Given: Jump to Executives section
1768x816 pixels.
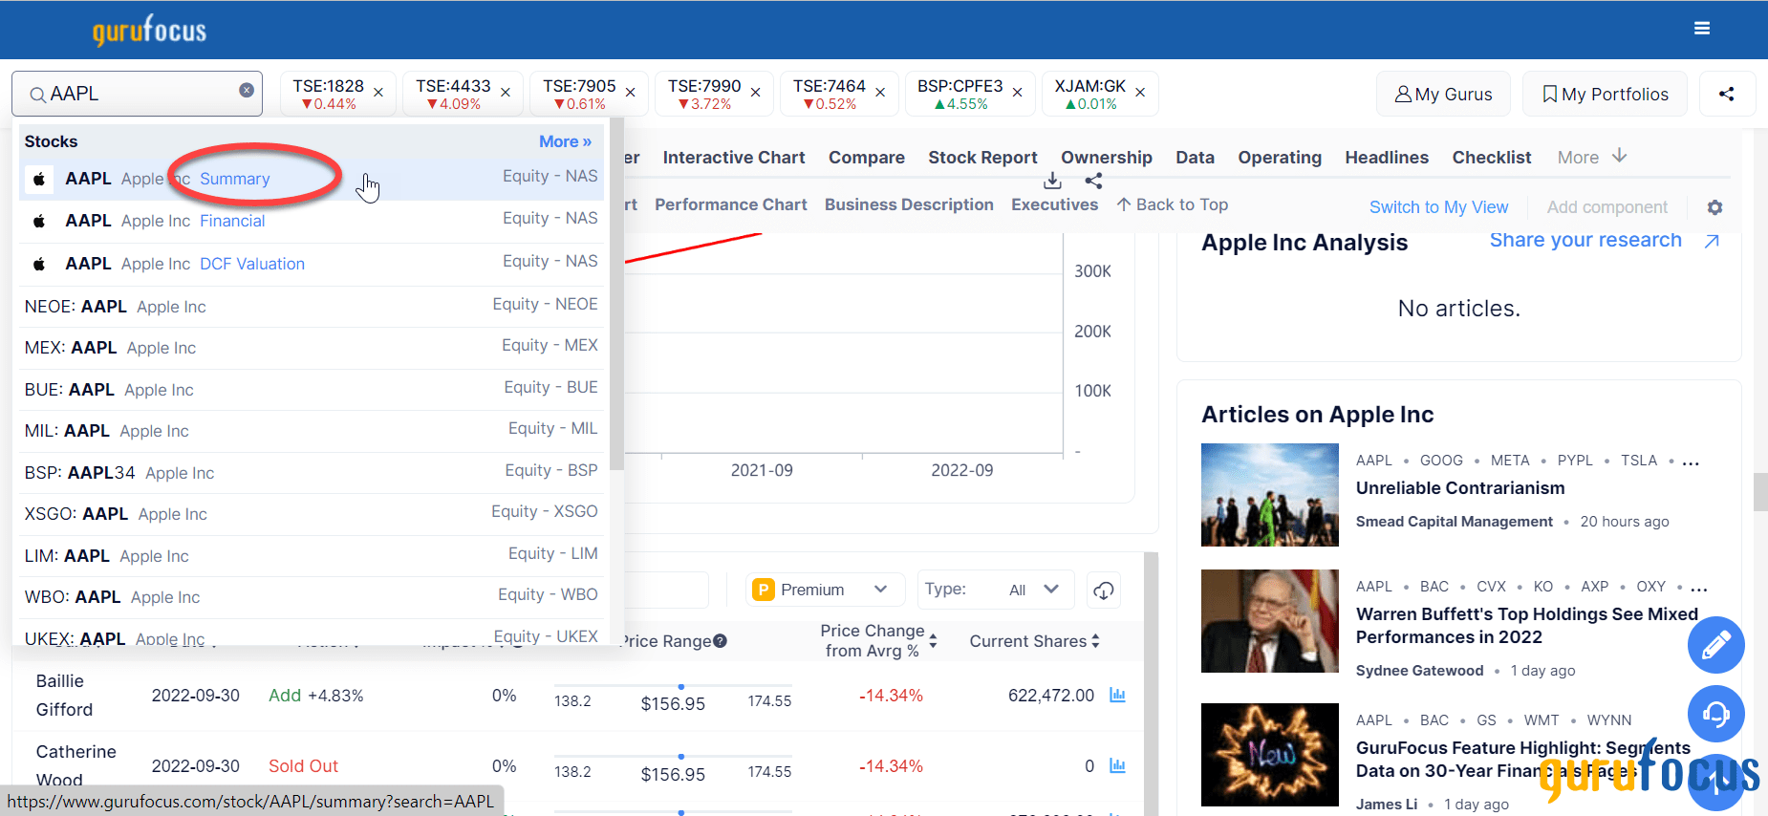Looking at the screenshot, I should coord(1055,204).
